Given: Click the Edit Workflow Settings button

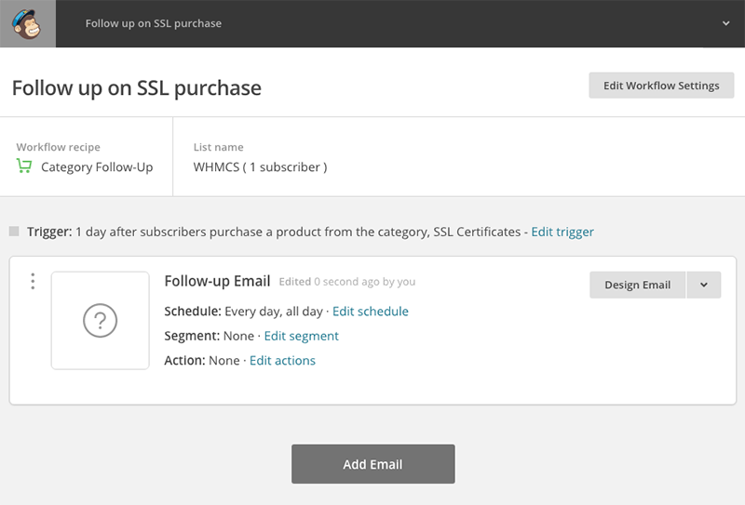Looking at the screenshot, I should 661,86.
